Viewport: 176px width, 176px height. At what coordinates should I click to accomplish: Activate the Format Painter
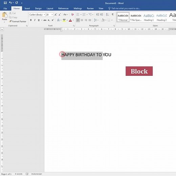[x=18, y=21]
